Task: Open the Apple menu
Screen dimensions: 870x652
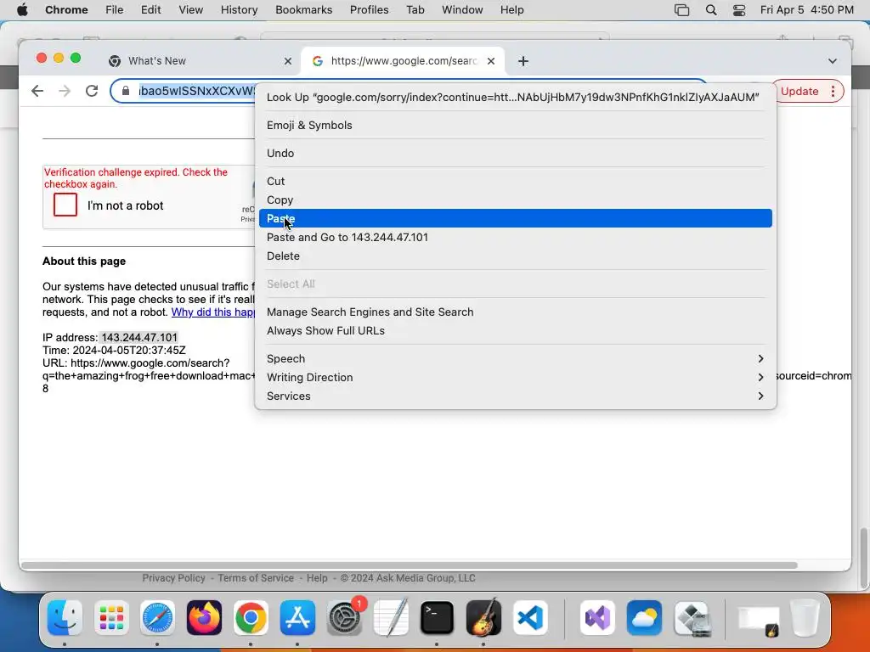Action: click(22, 10)
